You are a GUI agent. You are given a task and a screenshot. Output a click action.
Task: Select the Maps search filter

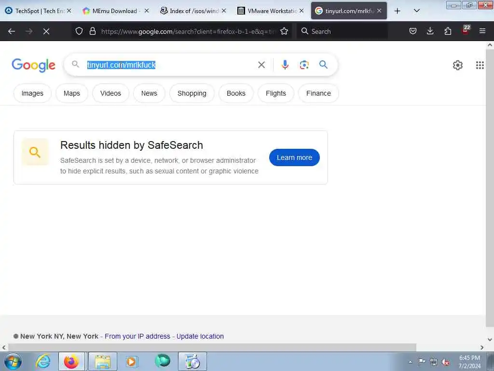coord(72,93)
